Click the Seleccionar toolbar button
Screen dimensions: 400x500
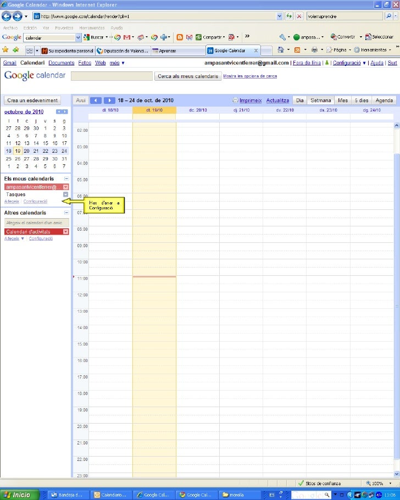pyautogui.click(x=380, y=37)
